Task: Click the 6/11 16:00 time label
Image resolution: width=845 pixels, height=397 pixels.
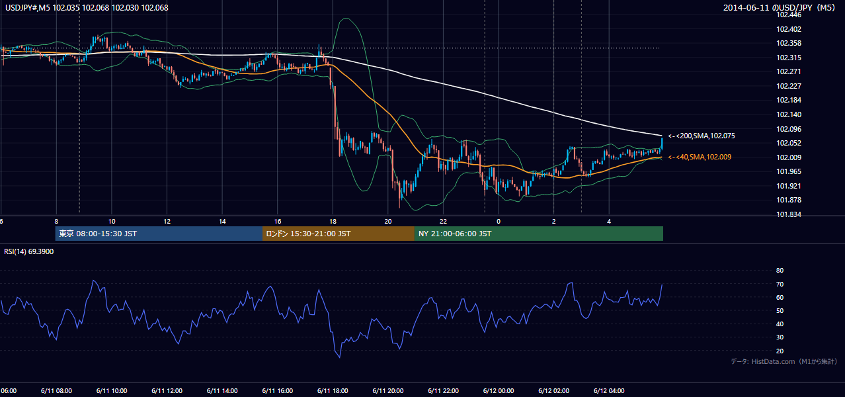Action: 277,390
